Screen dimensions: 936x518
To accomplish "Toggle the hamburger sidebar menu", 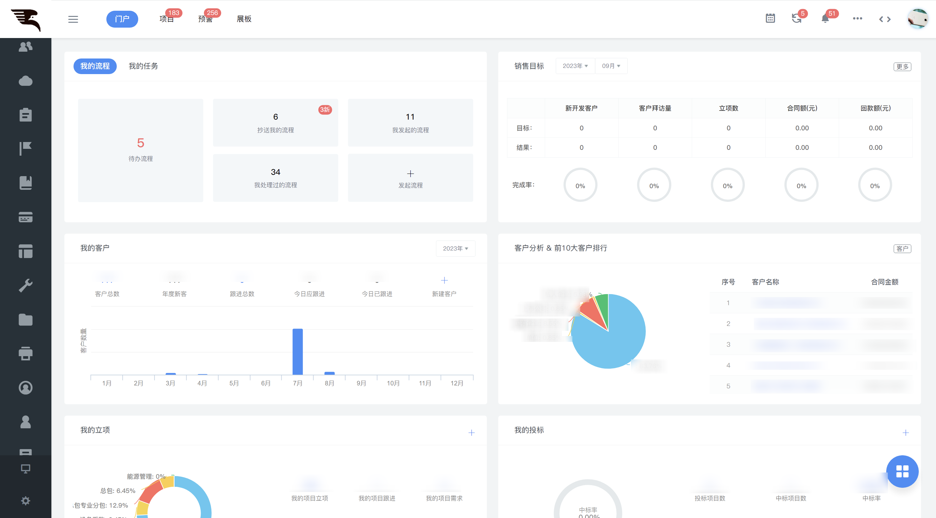I will point(73,19).
